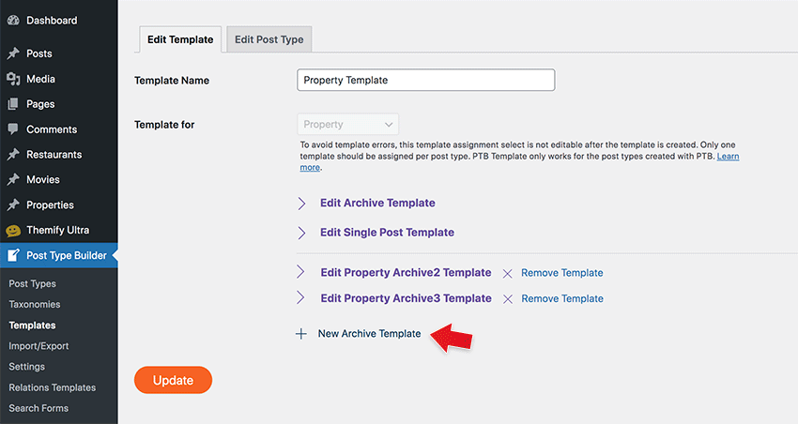Open Comments speech bubble icon
The width and height of the screenshot is (798, 424).
tap(13, 129)
